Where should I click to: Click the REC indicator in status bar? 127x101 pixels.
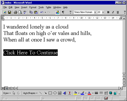(79, 98)
